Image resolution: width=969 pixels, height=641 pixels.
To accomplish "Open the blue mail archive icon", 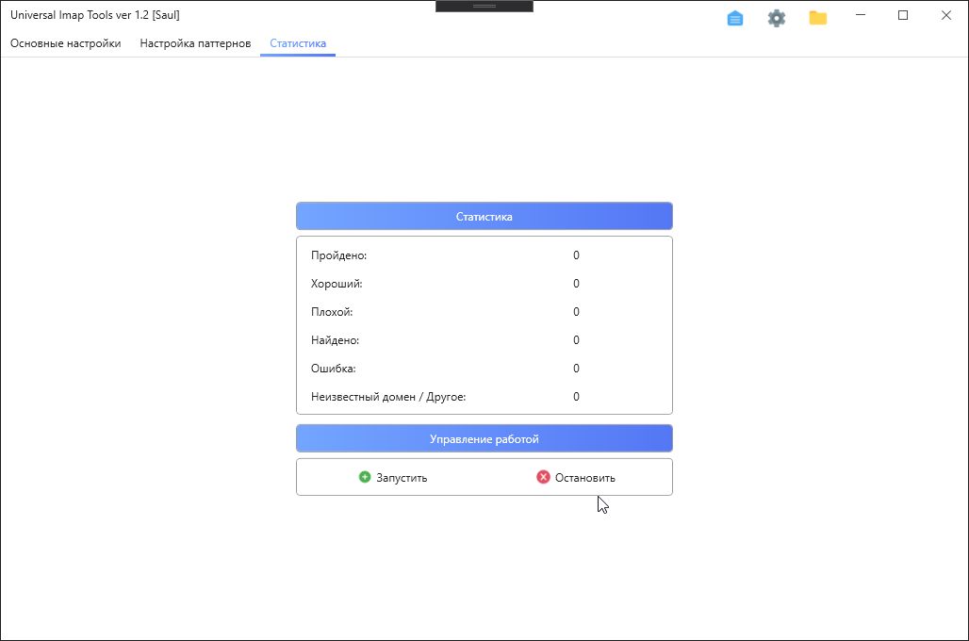I will [735, 17].
